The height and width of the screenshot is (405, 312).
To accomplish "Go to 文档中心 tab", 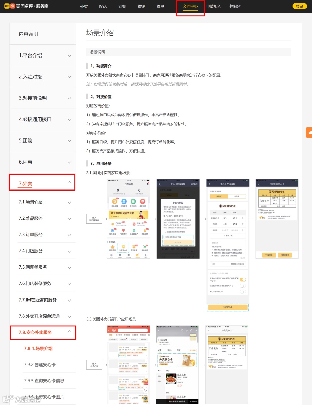I will (x=190, y=6).
